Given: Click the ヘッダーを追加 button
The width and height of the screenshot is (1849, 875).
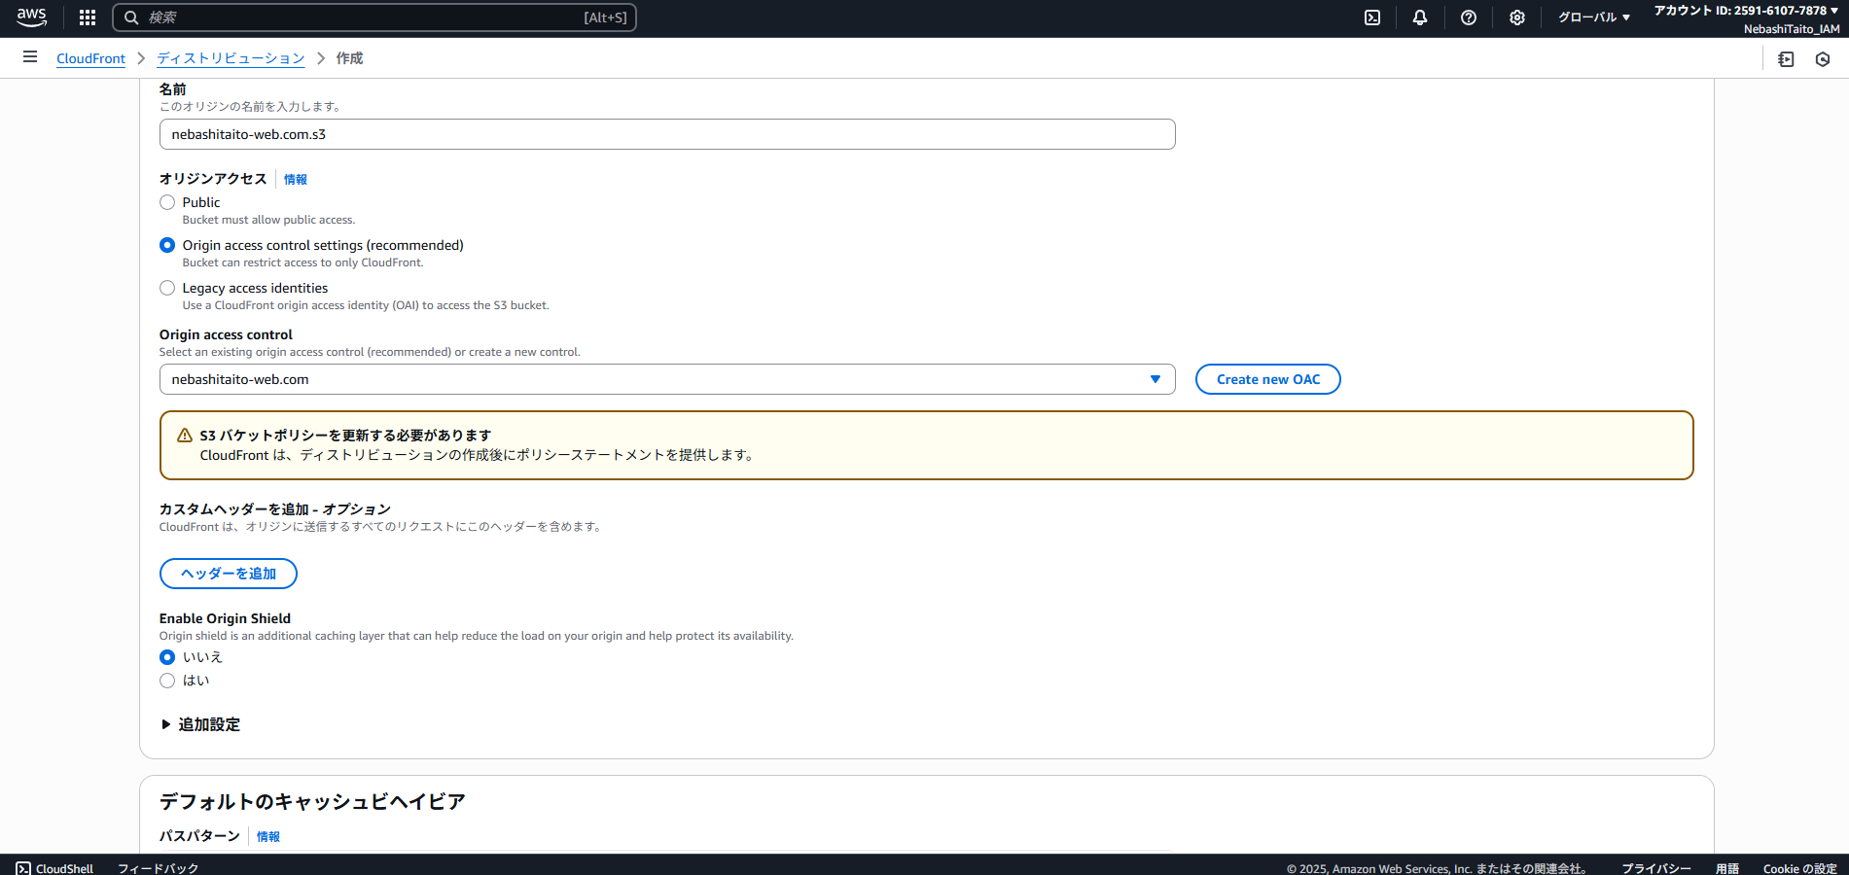Looking at the screenshot, I should [x=228, y=574].
